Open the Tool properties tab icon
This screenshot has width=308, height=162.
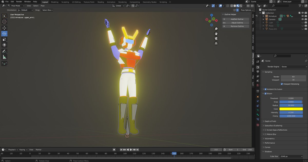pos(258,61)
